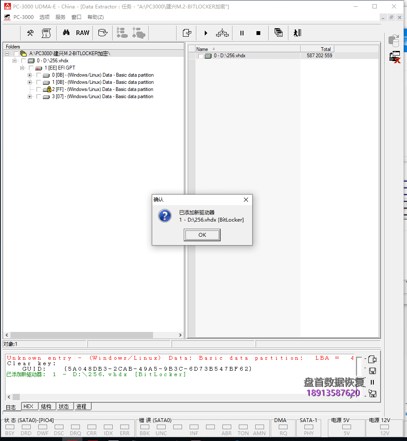Click the pause icon beside the log panel
407x441 pixels.
(x=372, y=382)
